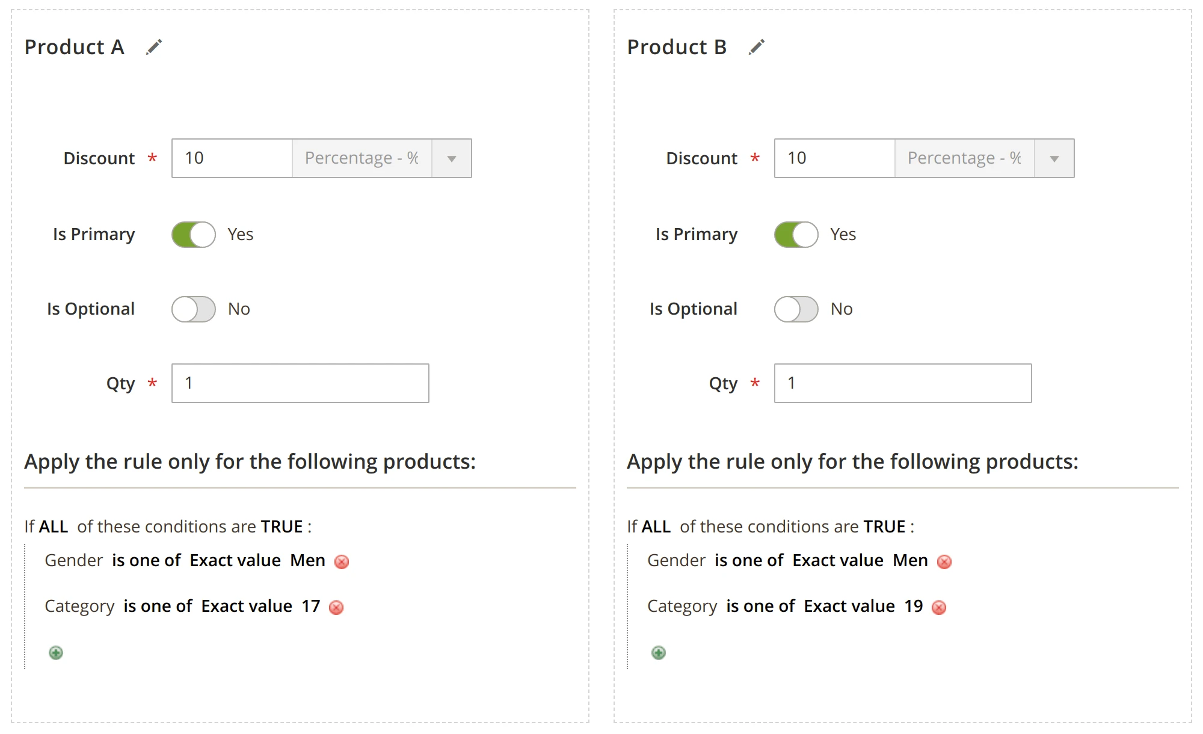Edit the Discount value for Product B
Screen dimensions: 1203x734
click(x=833, y=158)
